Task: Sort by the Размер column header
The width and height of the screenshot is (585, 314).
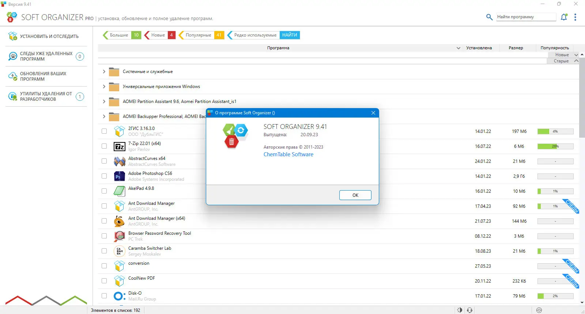Action: [516, 48]
